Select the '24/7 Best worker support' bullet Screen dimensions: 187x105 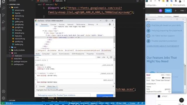click(148, 36)
